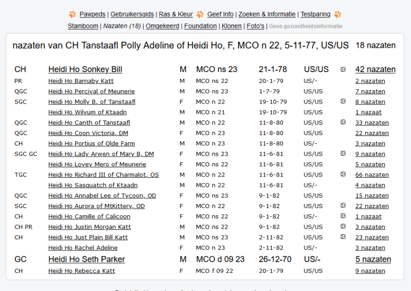Open photo icon for Heidi Ho Sonkey Bill

[343, 70]
